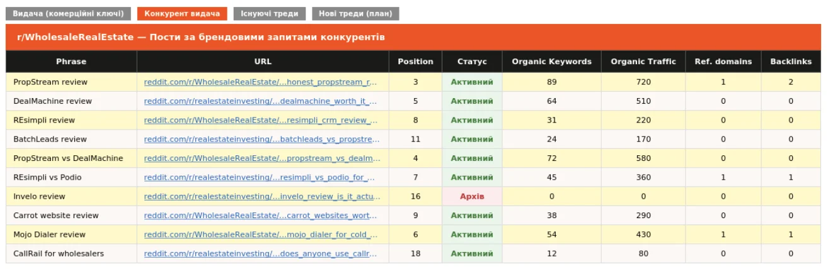Select the CallRail for wholesalers cell

pyautogui.click(x=71, y=253)
